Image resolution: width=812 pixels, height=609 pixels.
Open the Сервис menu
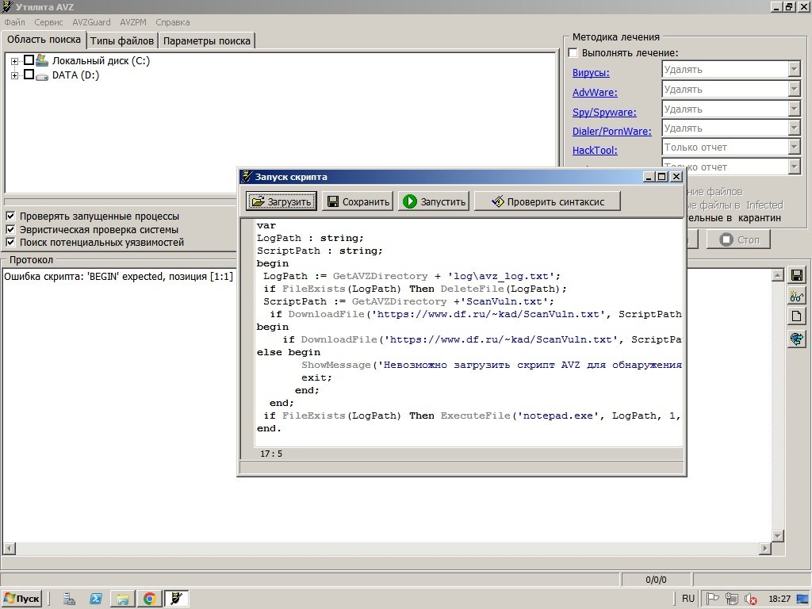(48, 22)
